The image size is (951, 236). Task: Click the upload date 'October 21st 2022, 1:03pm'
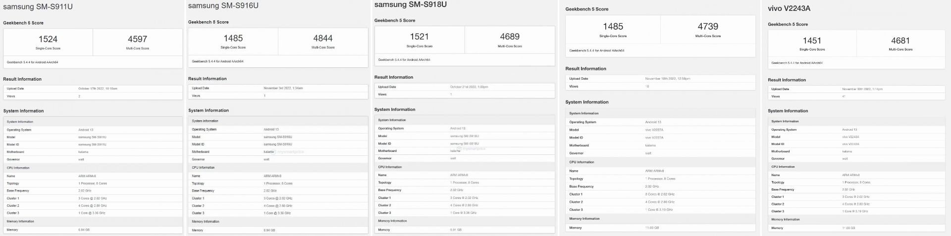tap(469, 87)
